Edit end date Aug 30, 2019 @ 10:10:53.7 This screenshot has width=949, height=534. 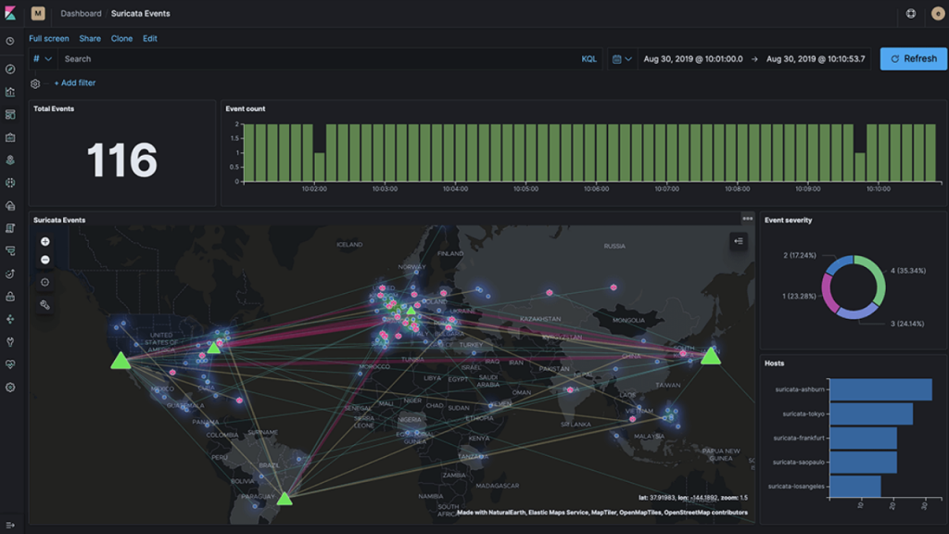click(816, 58)
